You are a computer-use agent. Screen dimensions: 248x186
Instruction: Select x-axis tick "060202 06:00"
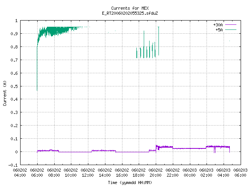coord(37,173)
